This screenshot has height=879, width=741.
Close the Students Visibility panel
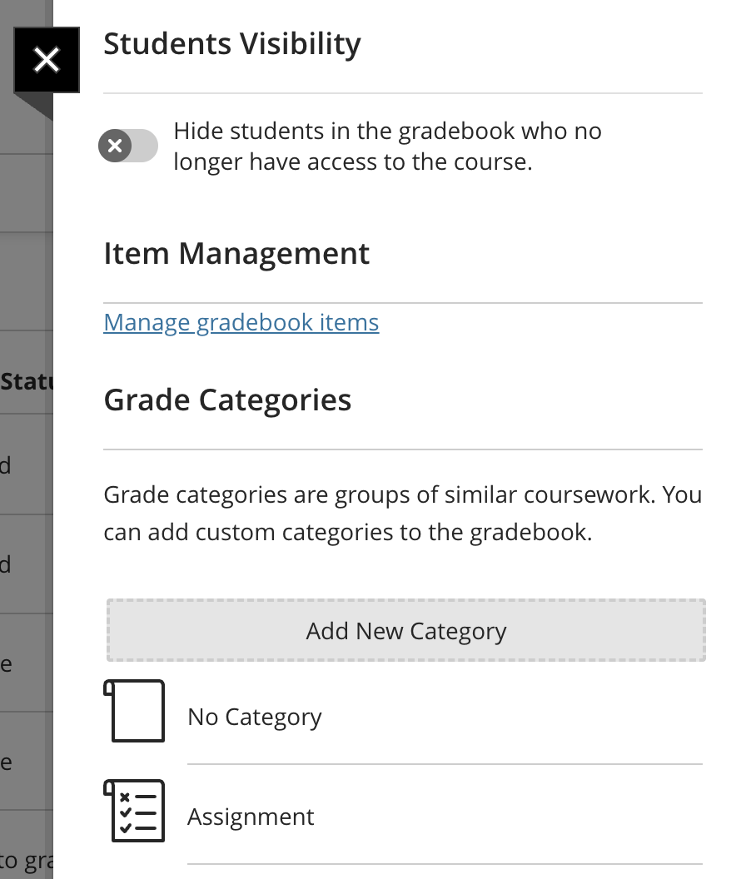pos(46,59)
